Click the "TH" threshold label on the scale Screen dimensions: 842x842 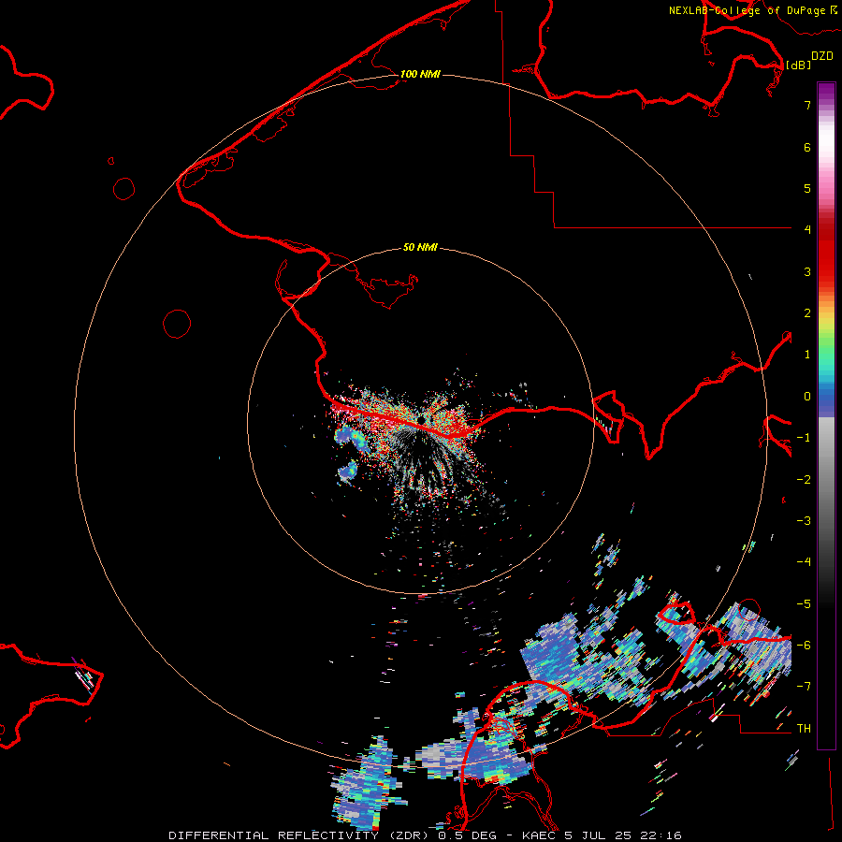(804, 729)
